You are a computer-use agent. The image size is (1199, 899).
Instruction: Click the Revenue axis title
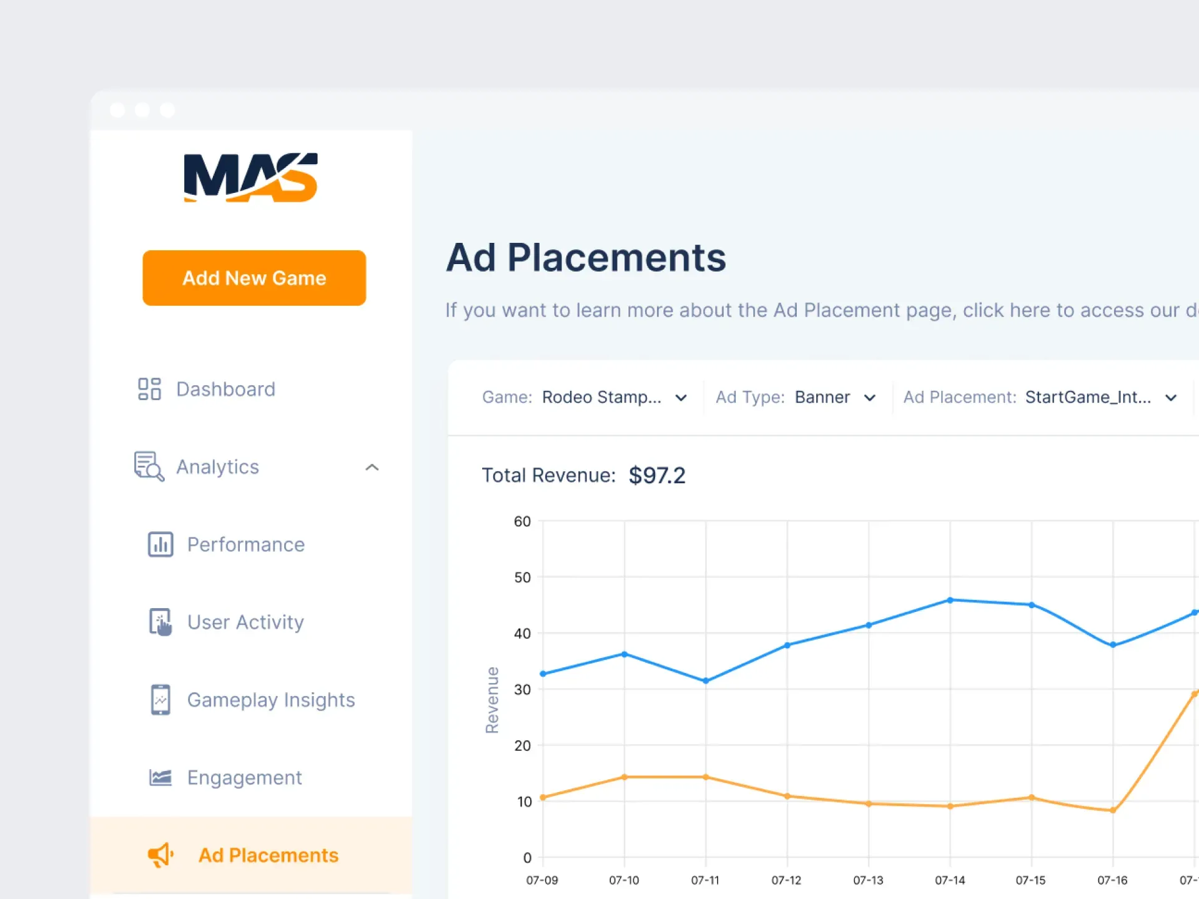492,700
